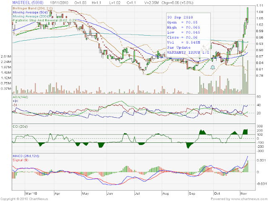The image size is (268, 201).
Task: Click the Sep label on the time axis
Action: [x=192, y=193]
